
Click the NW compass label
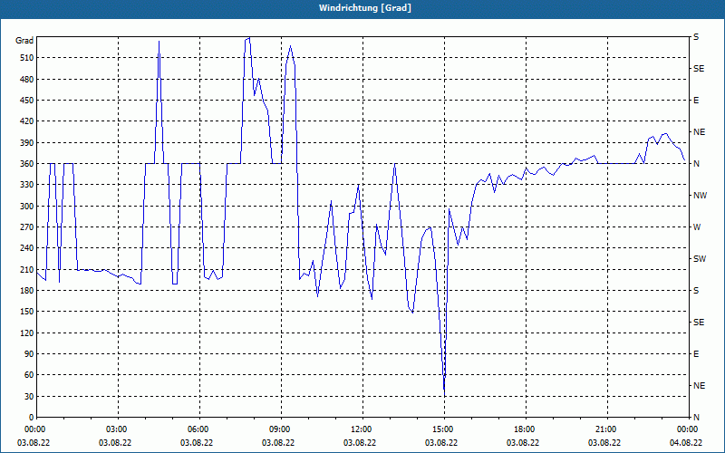coord(700,196)
